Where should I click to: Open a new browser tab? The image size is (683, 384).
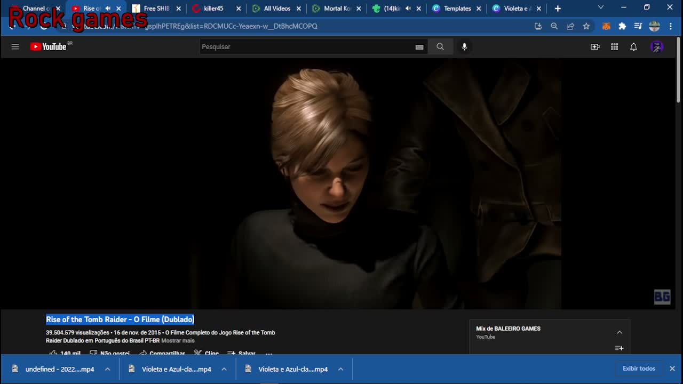(558, 9)
